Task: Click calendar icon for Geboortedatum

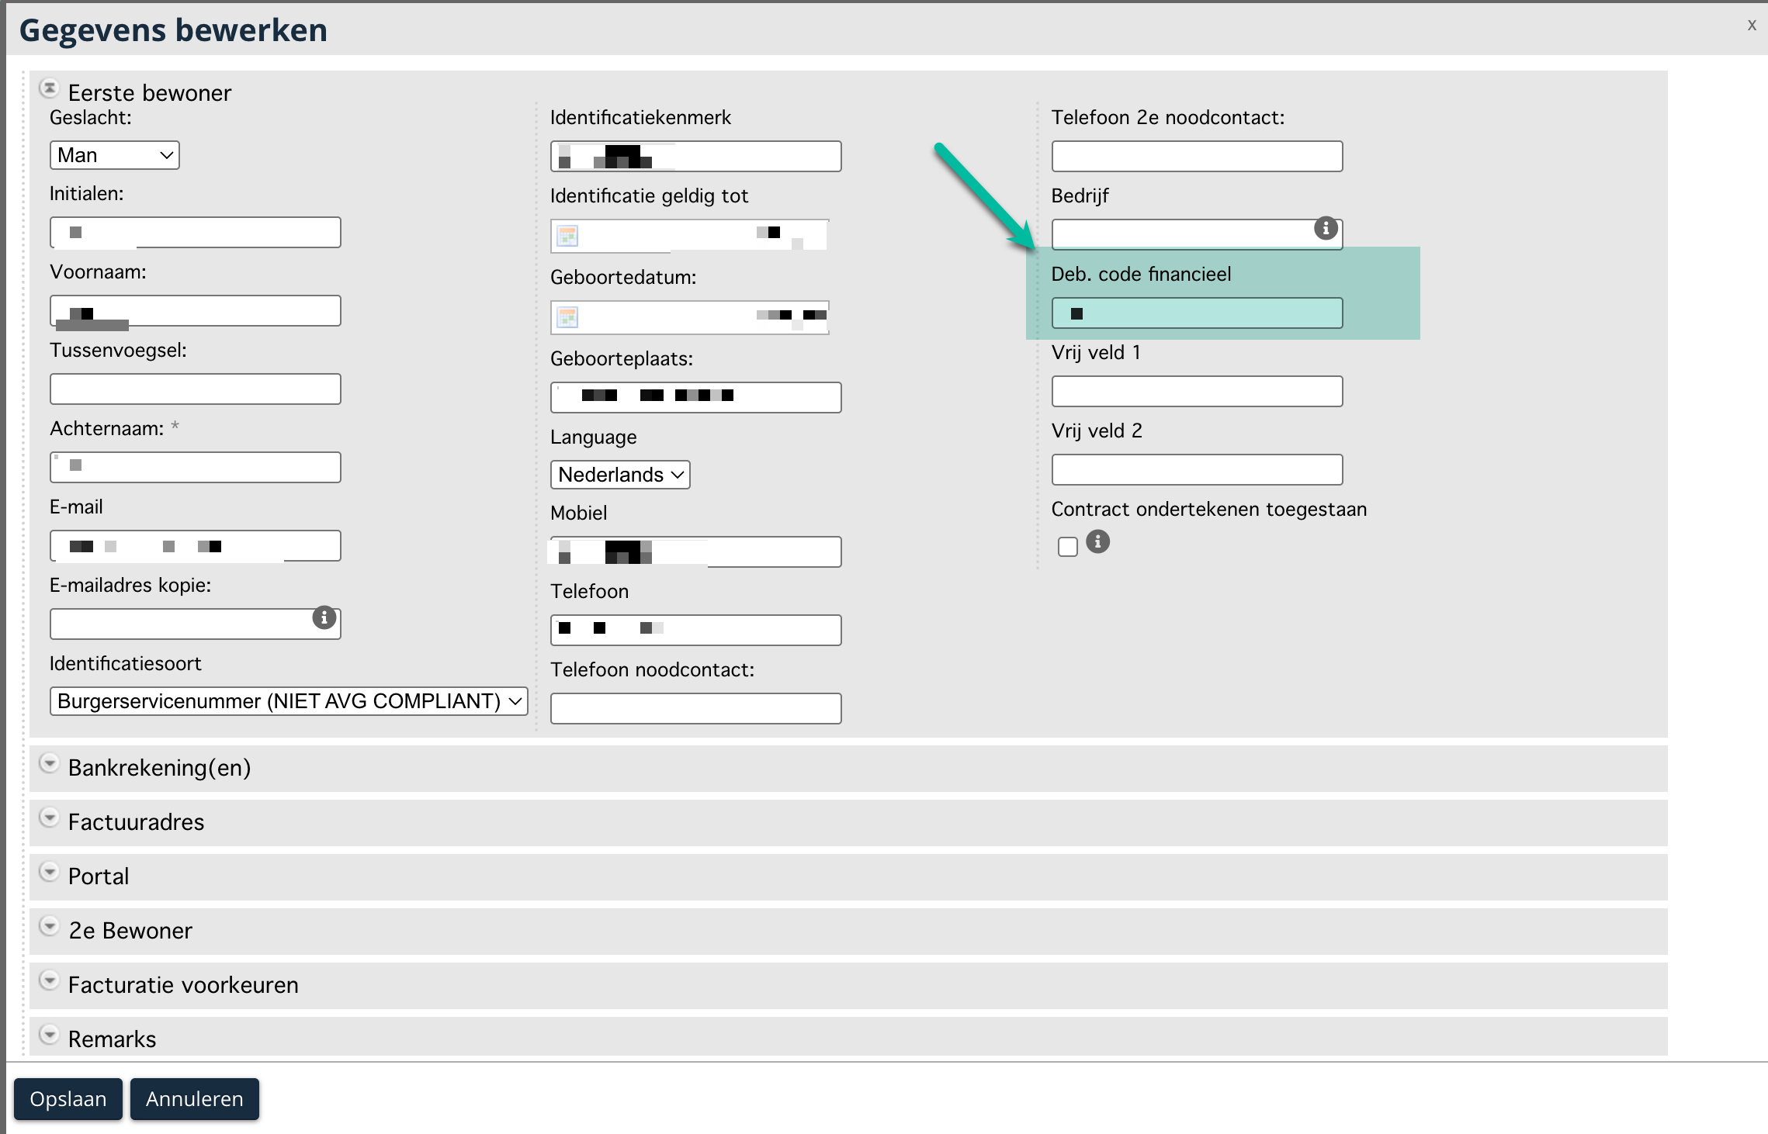Action: [x=567, y=317]
